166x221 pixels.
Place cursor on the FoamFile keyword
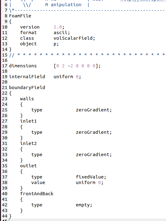coord(20,16)
